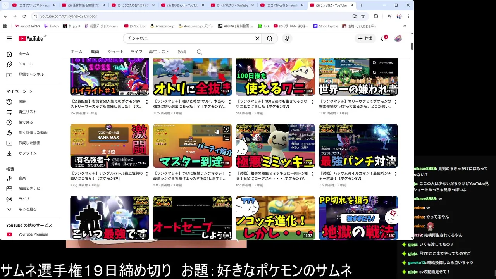Switch to chペリカン browser tab
The width and height of the screenshot is (496, 279).
click(x=232, y=5)
